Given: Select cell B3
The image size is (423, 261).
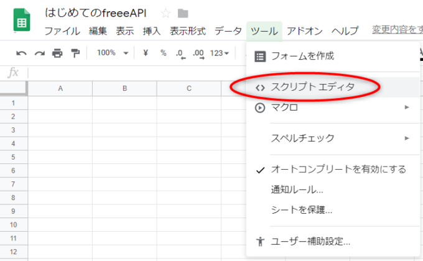Looking at the screenshot, I should (x=124, y=130).
